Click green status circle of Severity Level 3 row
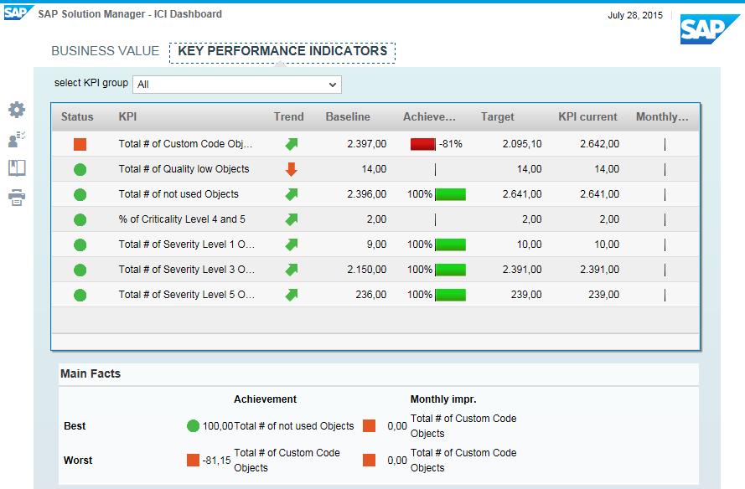This screenshot has width=745, height=489. [80, 270]
